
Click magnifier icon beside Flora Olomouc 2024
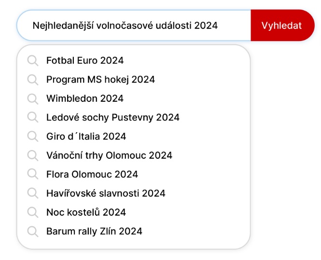[33, 175]
